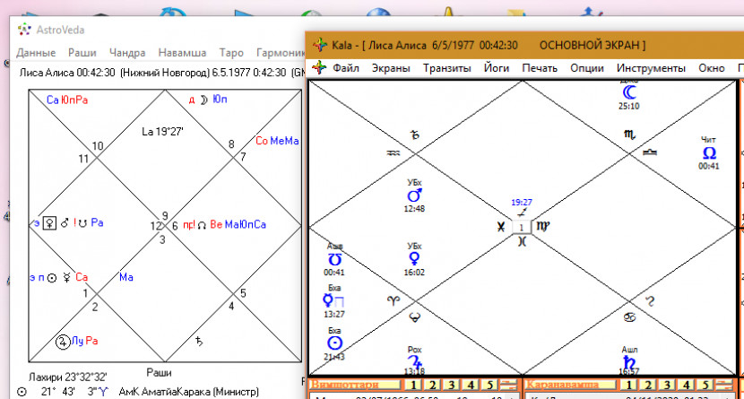Click the Libra sign symbol in Kala chart
Screen dimensions: 744x399
click(x=650, y=152)
